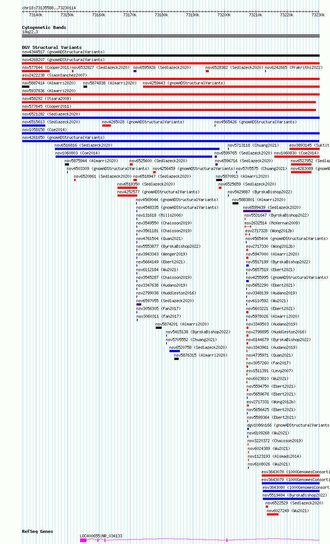Viewport: 330px width, 544px height.
Task: Select nsv1060803 (Coe2014) variant
Action: coord(77,153)
